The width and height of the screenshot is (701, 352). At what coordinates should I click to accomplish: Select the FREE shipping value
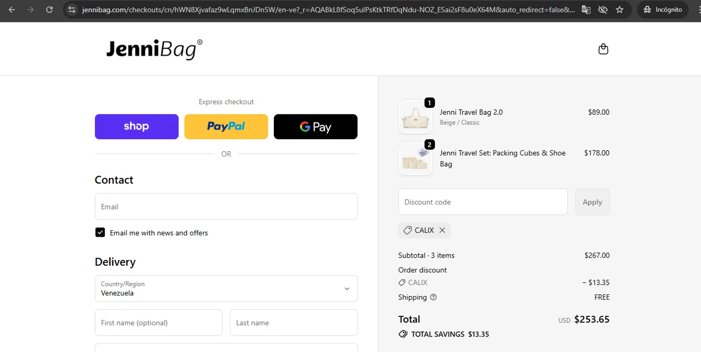(x=602, y=297)
